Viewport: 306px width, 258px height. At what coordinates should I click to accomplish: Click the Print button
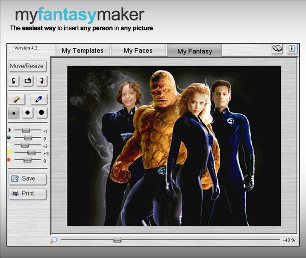pyautogui.click(x=28, y=193)
